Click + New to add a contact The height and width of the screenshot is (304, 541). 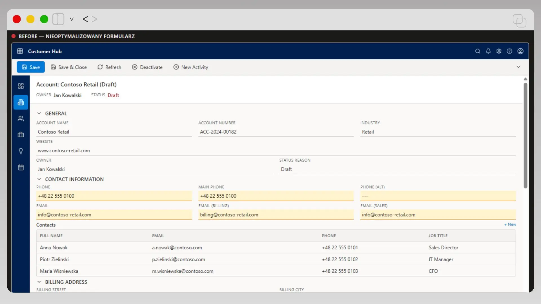tap(510, 224)
